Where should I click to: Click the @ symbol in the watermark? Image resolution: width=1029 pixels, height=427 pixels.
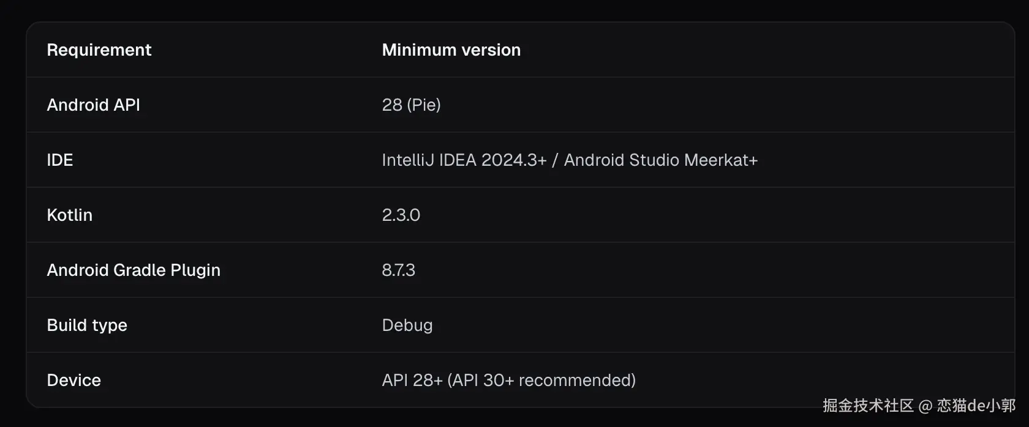coord(925,406)
